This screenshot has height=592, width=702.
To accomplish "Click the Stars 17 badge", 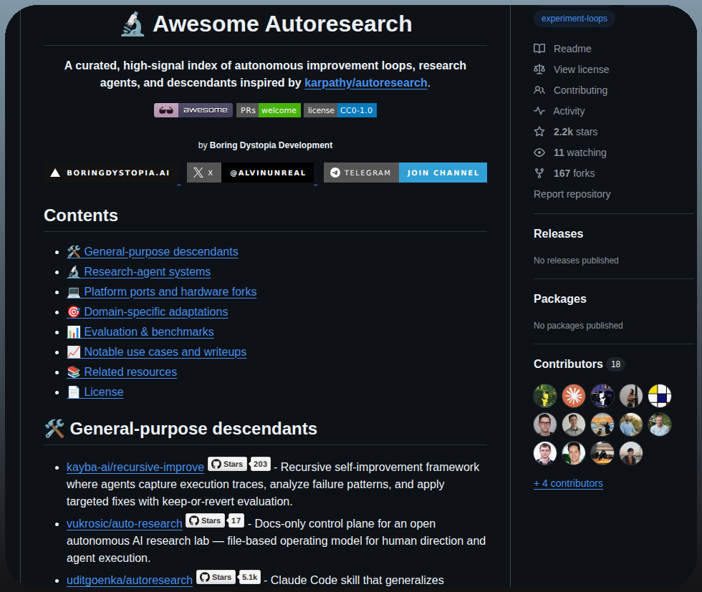I will click(x=215, y=520).
